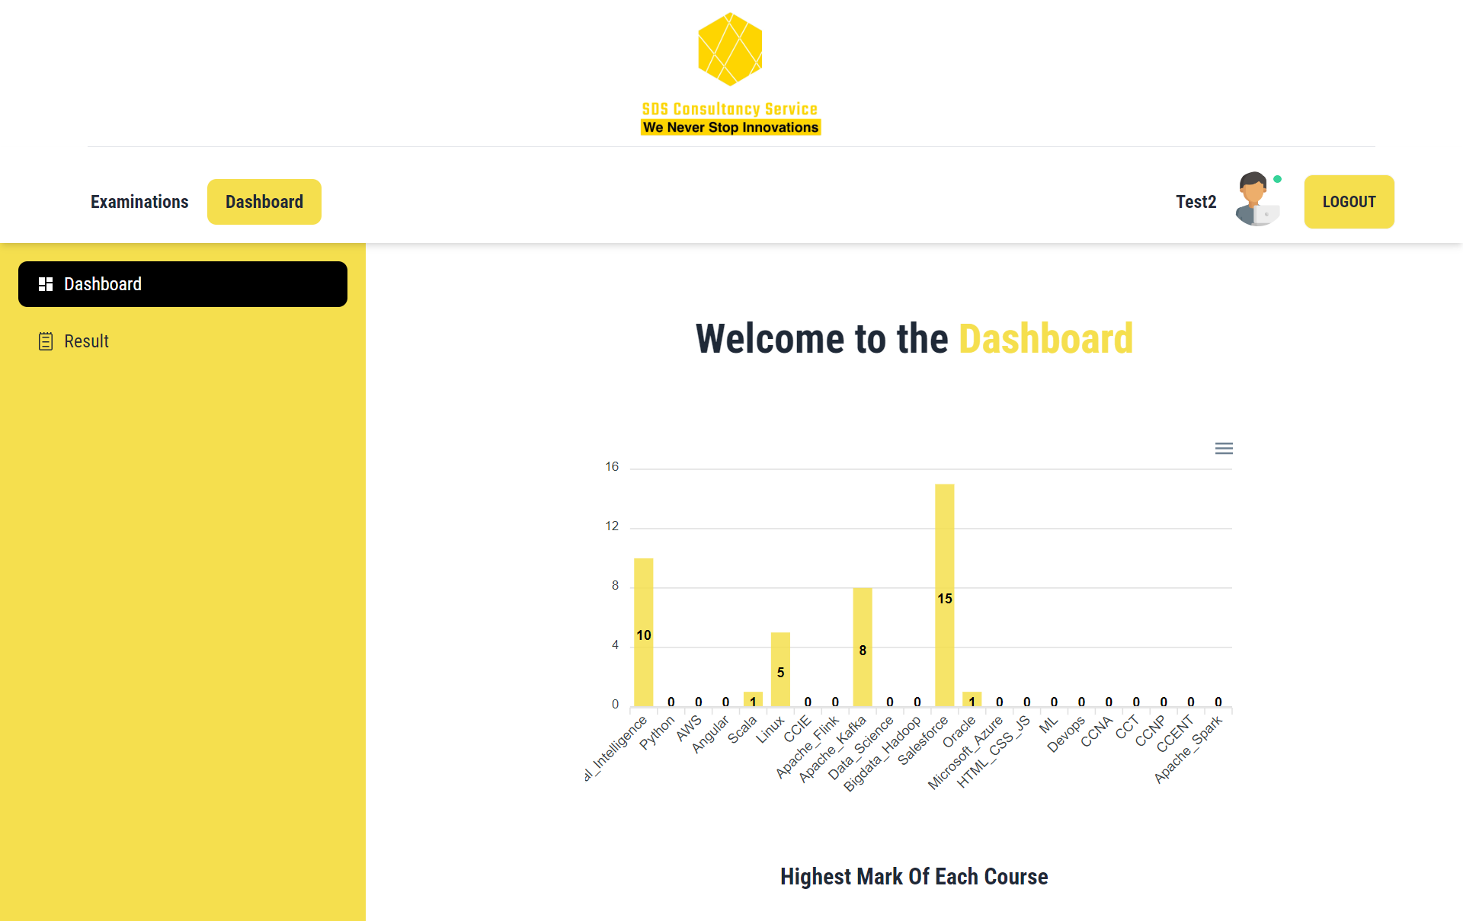Click the Dashboard grid icon in sidebar
This screenshot has width=1463, height=921.
pos(44,283)
